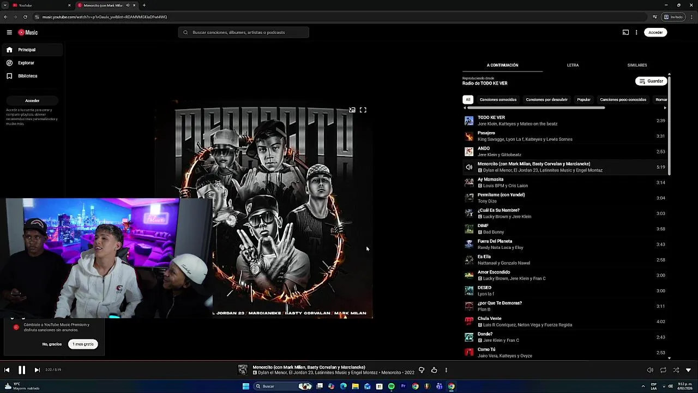Select the All filter chip
This screenshot has width=698, height=393.
coord(468,99)
